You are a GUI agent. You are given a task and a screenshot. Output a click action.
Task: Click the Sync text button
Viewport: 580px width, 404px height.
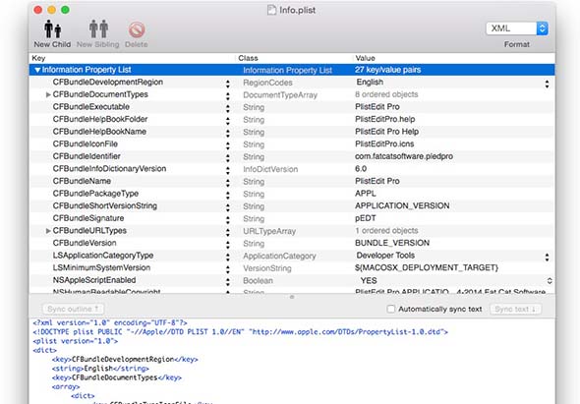(x=516, y=309)
